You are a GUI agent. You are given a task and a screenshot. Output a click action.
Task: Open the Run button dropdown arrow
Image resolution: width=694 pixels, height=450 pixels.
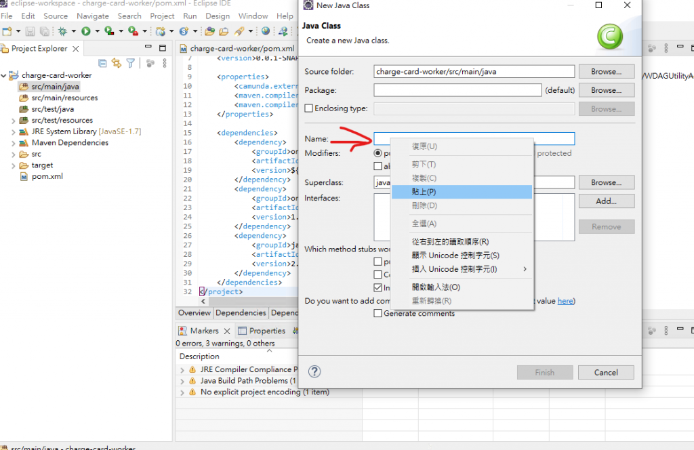pos(98,31)
